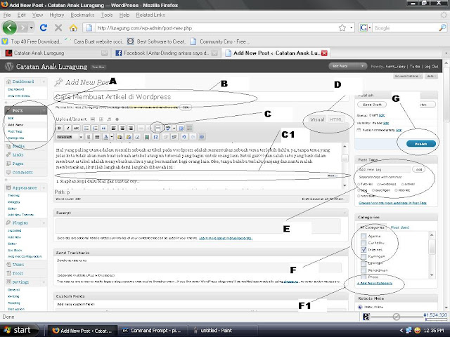Click in post title field
Viewport: 450px width, 337px height.
click(201, 97)
